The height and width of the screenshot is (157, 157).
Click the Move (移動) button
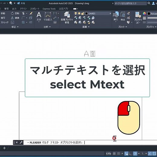pos(3,13)
